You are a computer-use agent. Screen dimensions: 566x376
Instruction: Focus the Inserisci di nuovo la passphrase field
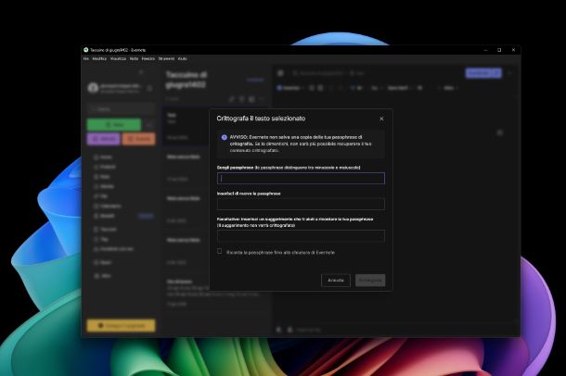[301, 204]
